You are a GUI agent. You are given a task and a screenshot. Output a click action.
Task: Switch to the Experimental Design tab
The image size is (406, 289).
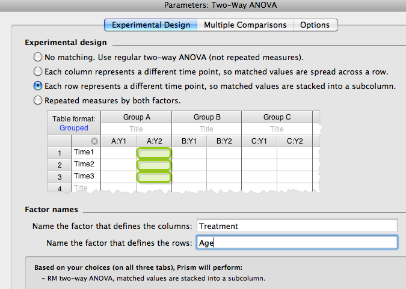pos(151,25)
